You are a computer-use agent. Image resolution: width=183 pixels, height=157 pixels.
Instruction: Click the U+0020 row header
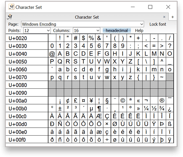click(27, 38)
